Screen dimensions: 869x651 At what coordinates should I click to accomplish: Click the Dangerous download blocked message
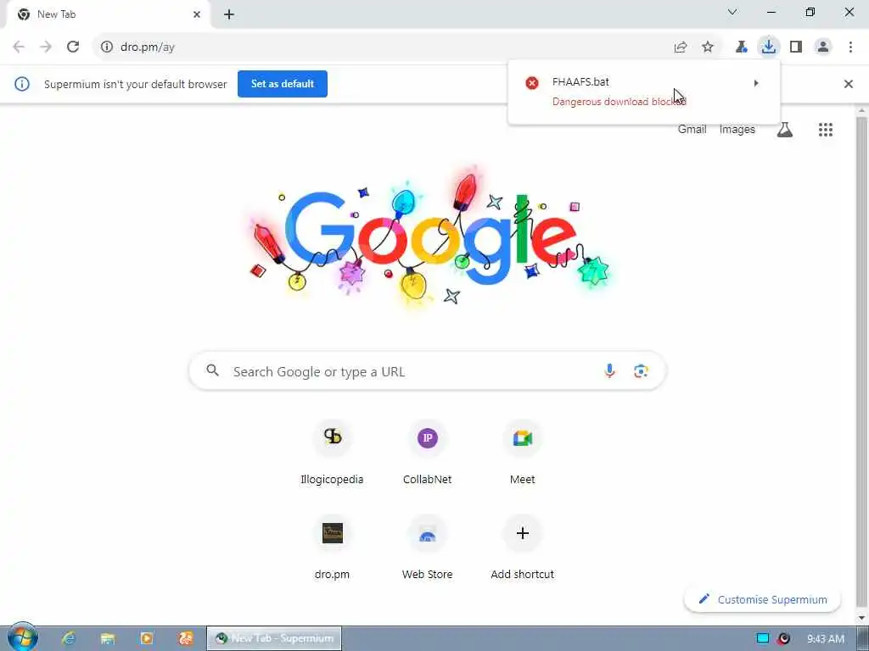pyautogui.click(x=619, y=102)
